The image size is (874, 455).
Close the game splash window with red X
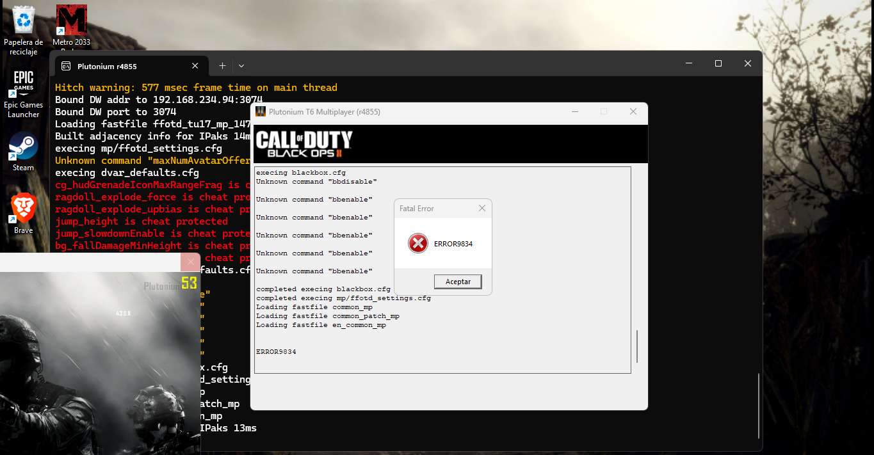(x=190, y=262)
